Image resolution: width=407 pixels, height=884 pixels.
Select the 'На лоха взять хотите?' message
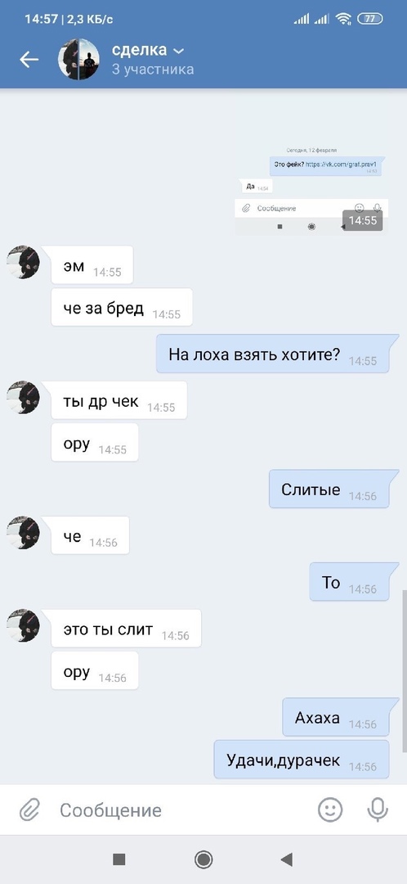273,354
